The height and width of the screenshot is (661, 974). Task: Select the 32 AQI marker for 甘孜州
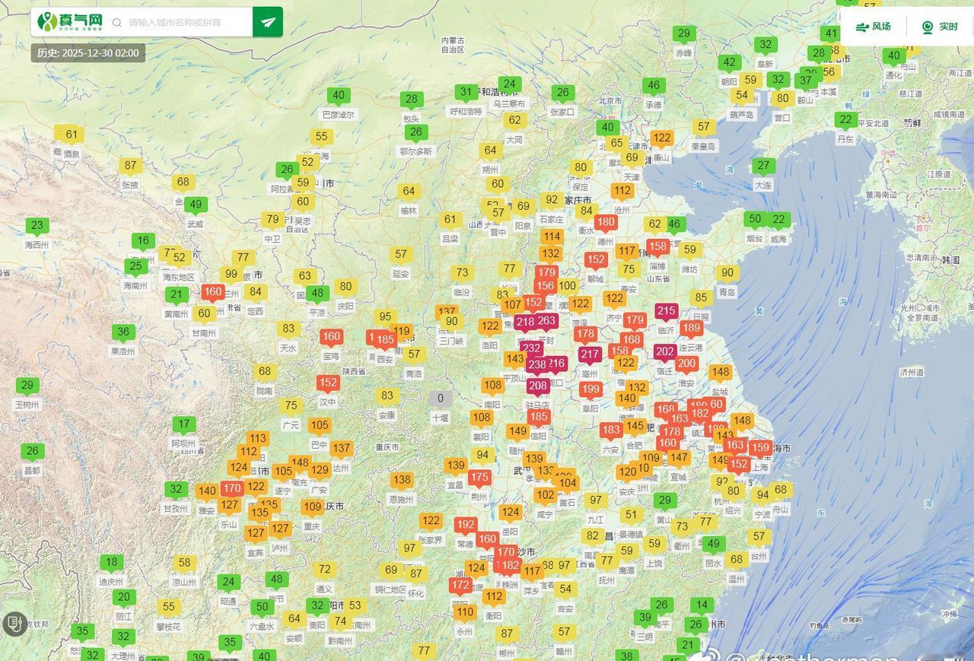[x=176, y=489]
